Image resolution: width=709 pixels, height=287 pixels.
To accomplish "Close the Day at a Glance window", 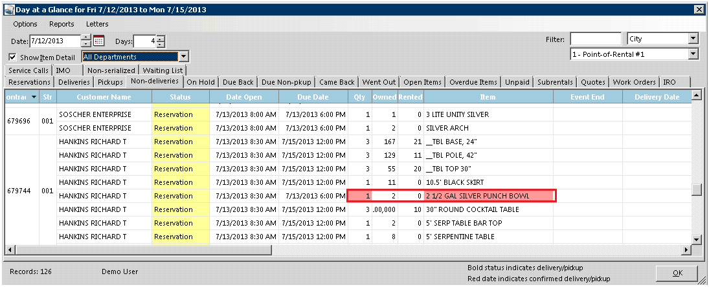I will [698, 9].
